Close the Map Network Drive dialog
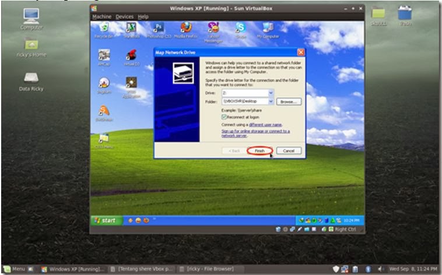Screen dimensions: 442x275 (301, 52)
